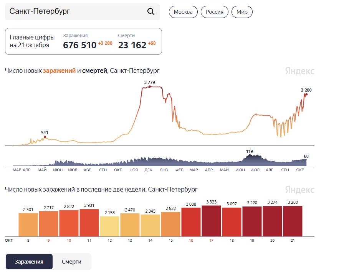Click the bar for October 21
This screenshot has width=339, height=272.
pos(293,221)
